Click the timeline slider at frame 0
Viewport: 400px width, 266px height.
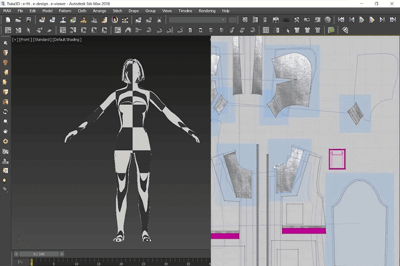[31, 262]
